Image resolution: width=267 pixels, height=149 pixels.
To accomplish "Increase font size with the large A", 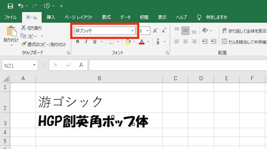I will (155, 31).
